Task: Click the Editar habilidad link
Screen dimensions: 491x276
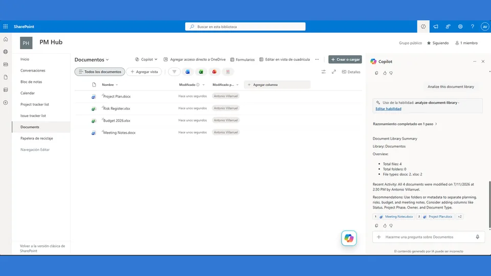Action: pyautogui.click(x=388, y=108)
